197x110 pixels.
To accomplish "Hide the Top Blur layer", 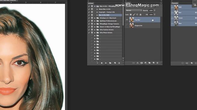I will pyautogui.click(x=127, y=20).
